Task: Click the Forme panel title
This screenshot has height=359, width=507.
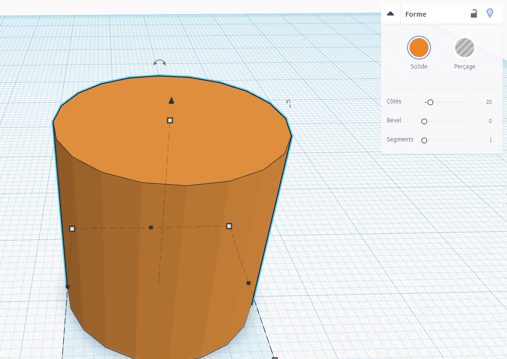Action: coord(416,14)
